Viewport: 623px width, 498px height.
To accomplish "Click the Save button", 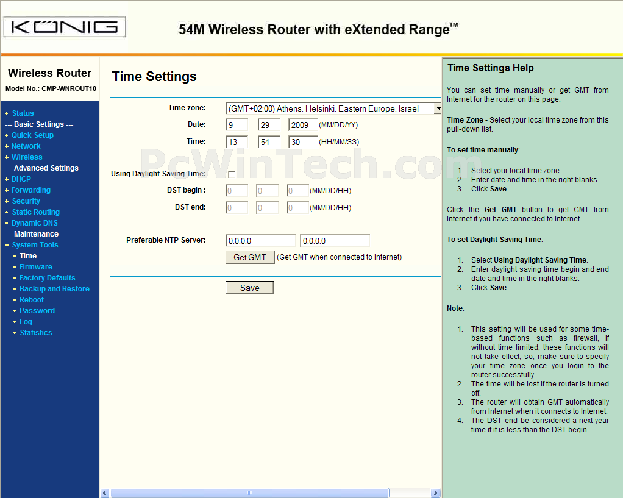I will pos(250,288).
